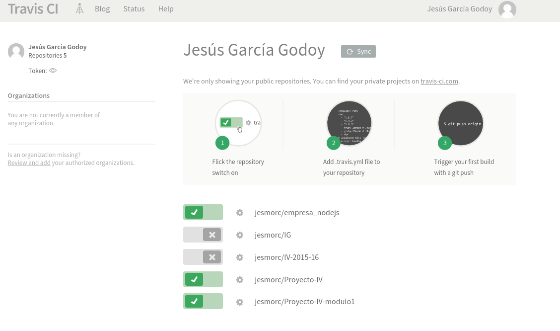
Task: Reveal token with the eye icon
Action: (x=53, y=71)
